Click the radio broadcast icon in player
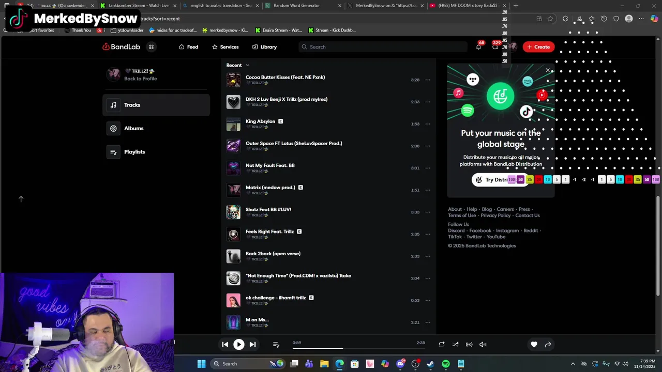The width and height of the screenshot is (662, 372). click(x=469, y=345)
